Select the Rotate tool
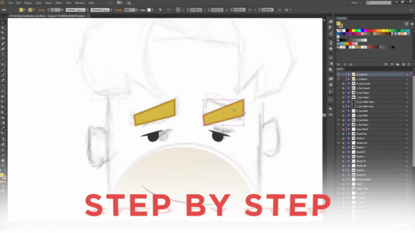415x233 pixels. click(x=3, y=86)
